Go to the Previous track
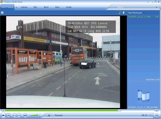The height and width of the screenshot is (119, 161). point(15,115)
